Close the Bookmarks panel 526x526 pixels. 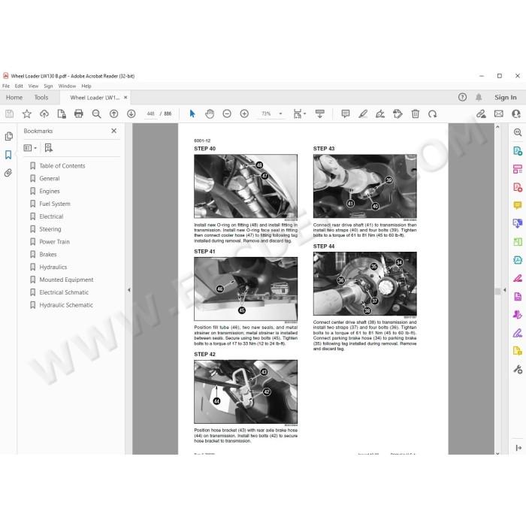113,131
